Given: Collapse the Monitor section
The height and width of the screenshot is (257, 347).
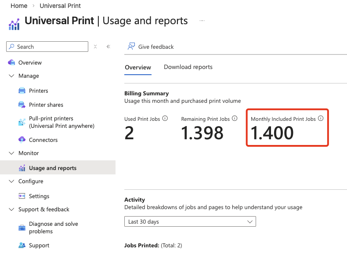Looking at the screenshot, I should point(11,153).
